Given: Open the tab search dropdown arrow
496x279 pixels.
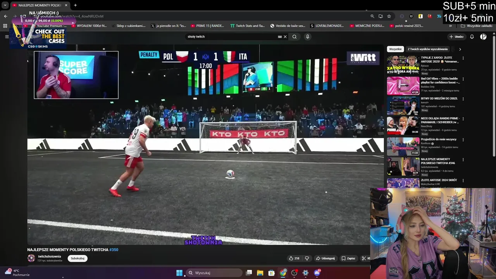Looking at the screenshot, I should point(5,5).
